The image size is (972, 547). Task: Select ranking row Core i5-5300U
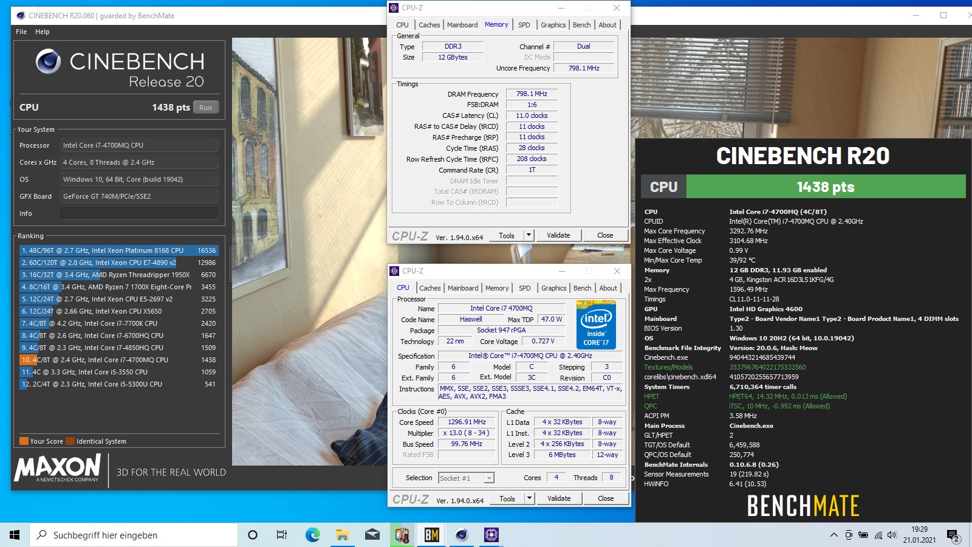pyautogui.click(x=118, y=384)
